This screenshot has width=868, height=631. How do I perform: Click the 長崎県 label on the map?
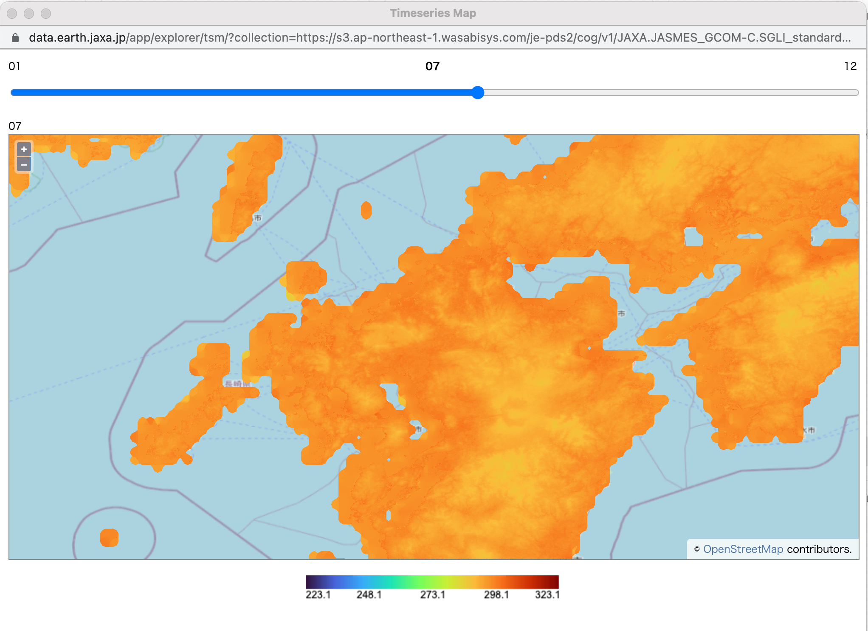click(238, 384)
